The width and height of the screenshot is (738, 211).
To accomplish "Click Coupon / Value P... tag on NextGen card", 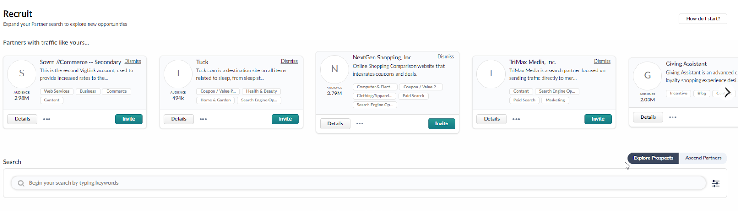I will click(x=421, y=87).
